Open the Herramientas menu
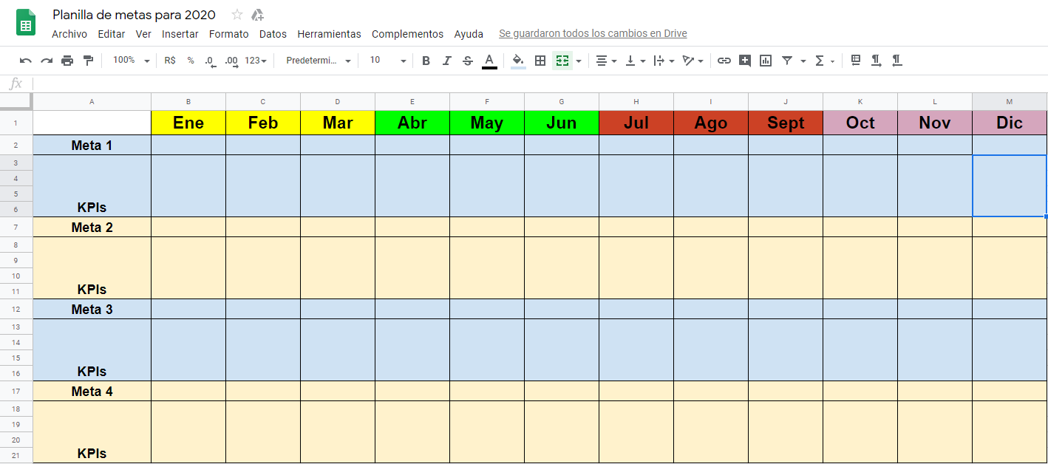This screenshot has height=464, width=1048. click(x=329, y=34)
